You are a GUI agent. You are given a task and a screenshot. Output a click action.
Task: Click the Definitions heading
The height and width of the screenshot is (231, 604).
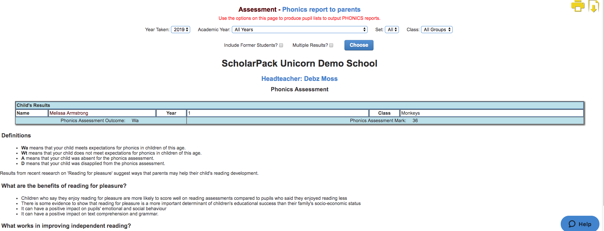pos(16,135)
